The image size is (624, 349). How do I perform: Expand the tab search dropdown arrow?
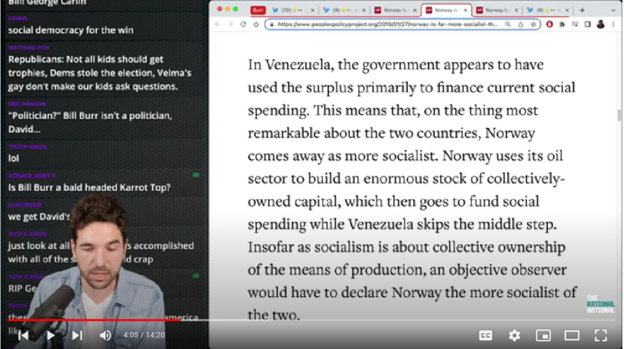[613, 10]
